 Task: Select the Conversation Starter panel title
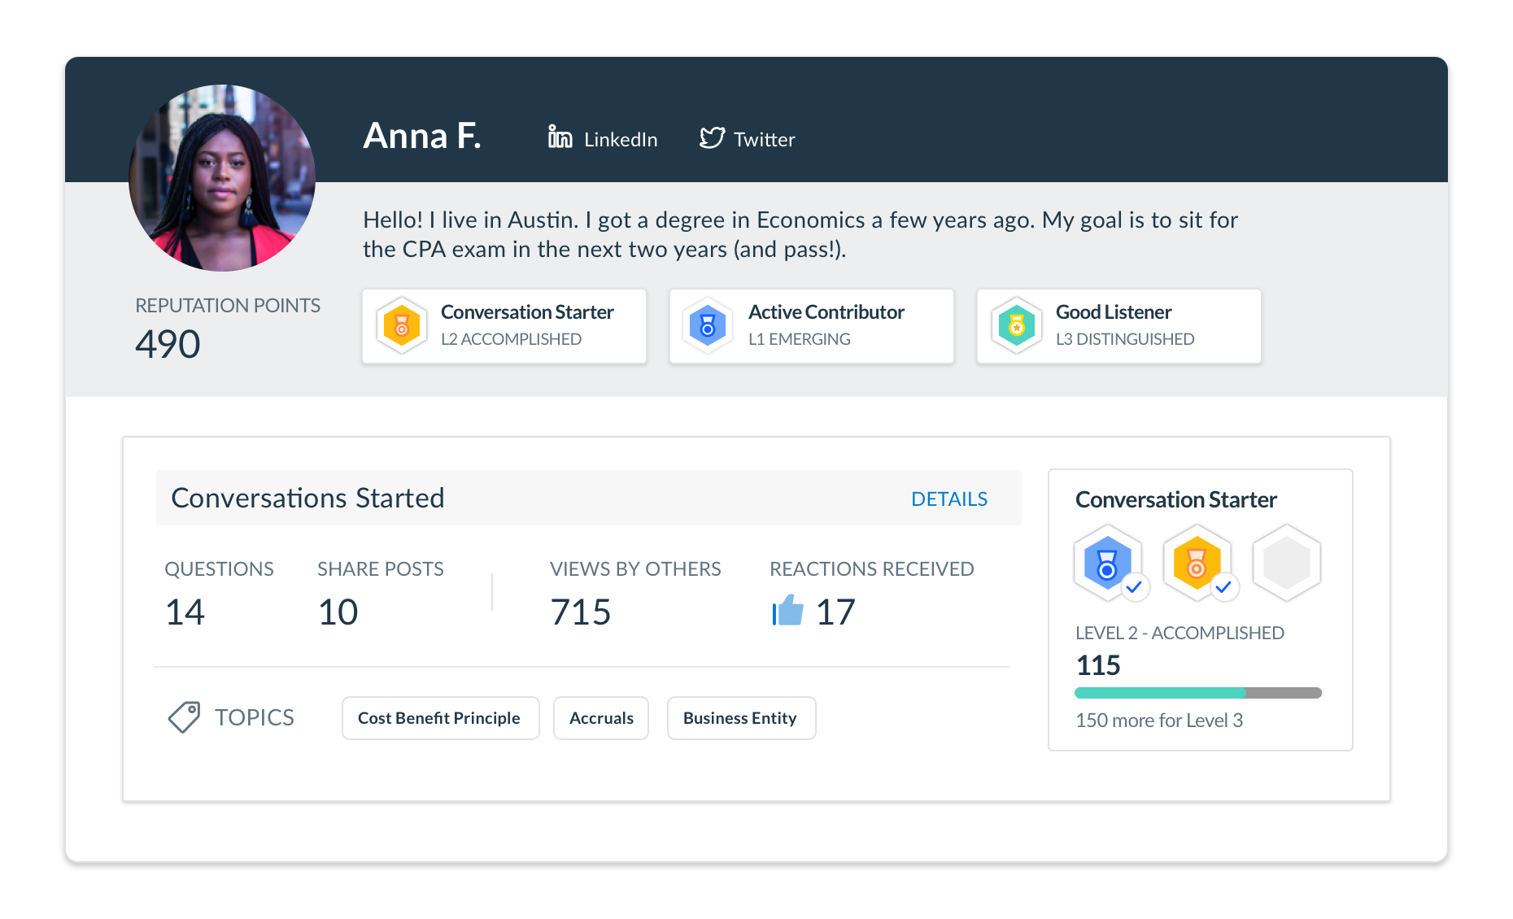1176,499
